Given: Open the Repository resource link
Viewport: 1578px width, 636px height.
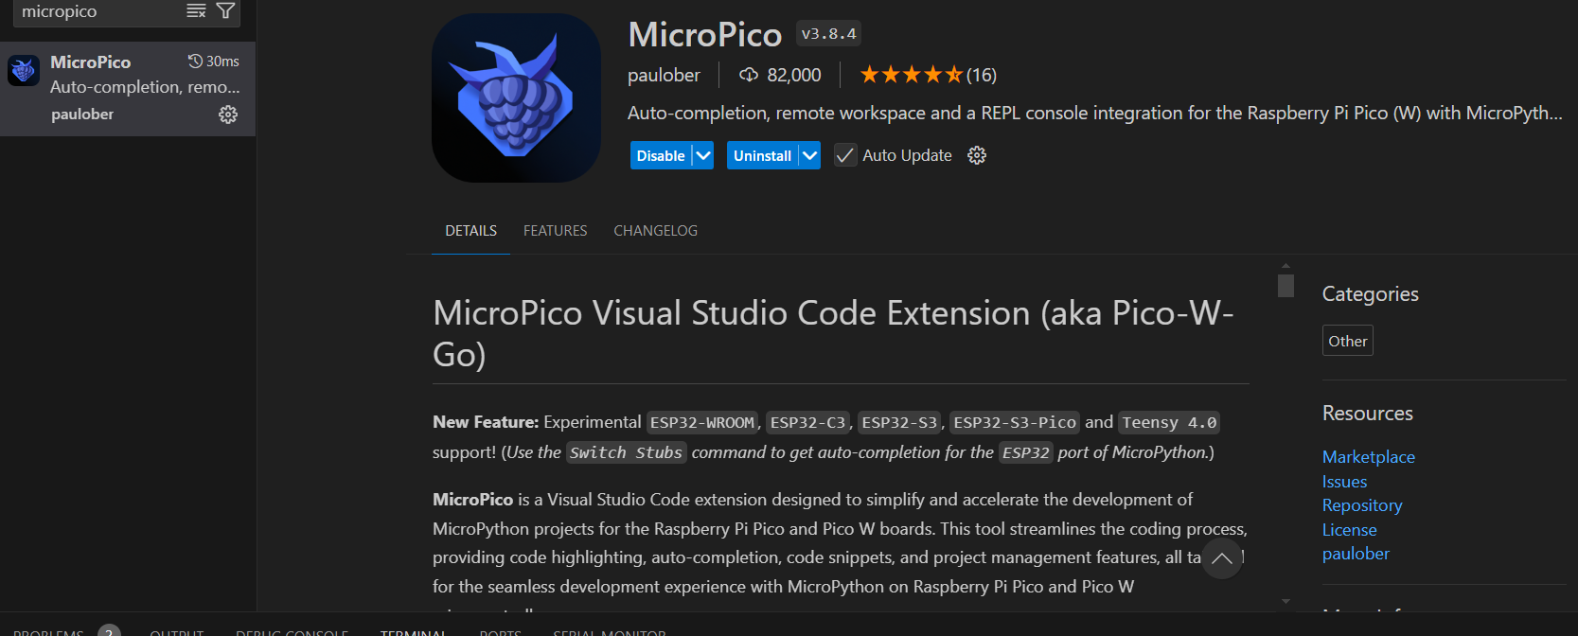Looking at the screenshot, I should pos(1362,505).
